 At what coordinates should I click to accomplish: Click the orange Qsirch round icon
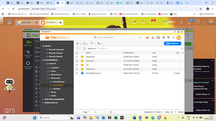(x=179, y=37)
